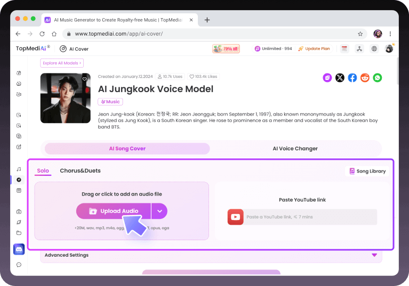This screenshot has height=286, width=409.
Task: Click the Upload Audio button
Action: click(x=114, y=211)
